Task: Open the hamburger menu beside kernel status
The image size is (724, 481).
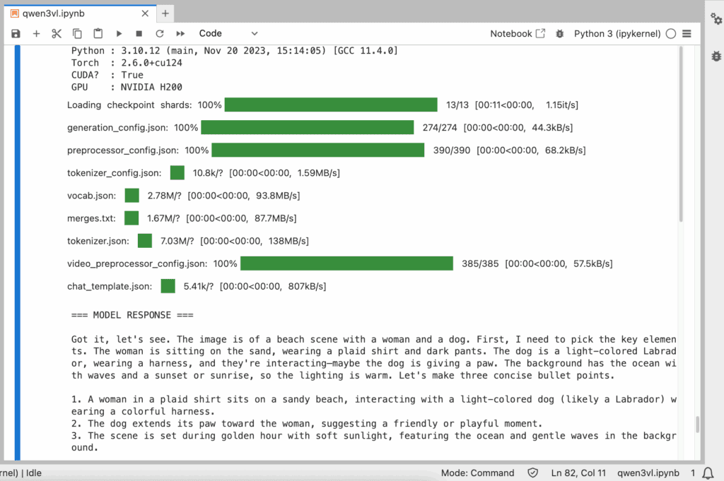Action: click(x=687, y=33)
